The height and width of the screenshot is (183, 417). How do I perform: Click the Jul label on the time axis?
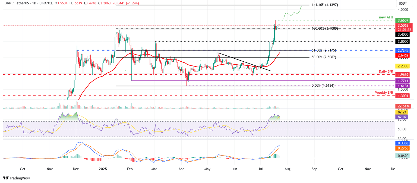(x=260, y=169)
